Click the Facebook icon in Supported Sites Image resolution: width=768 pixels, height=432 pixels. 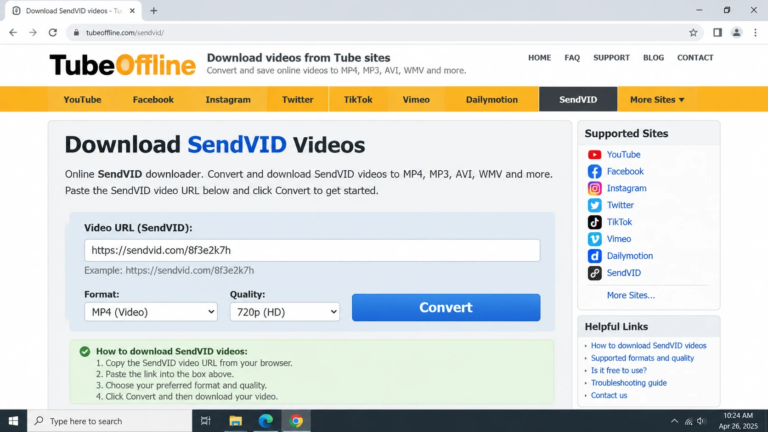(594, 172)
